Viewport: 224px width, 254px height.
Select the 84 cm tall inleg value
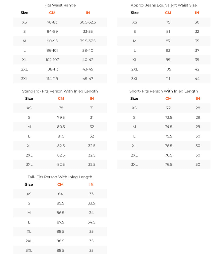[60, 194]
